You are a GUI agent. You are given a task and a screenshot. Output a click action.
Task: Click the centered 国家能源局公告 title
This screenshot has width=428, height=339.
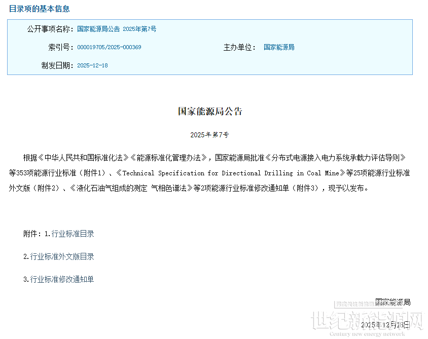[x=210, y=111]
